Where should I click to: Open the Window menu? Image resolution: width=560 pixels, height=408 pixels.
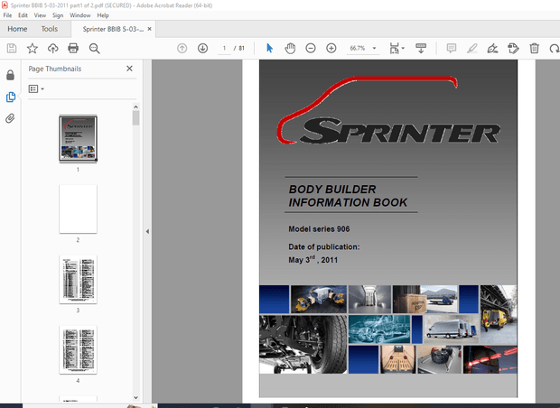click(80, 15)
